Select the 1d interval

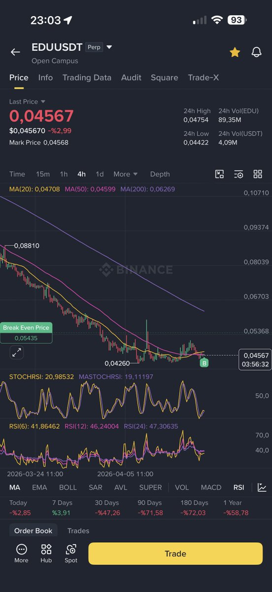point(100,174)
